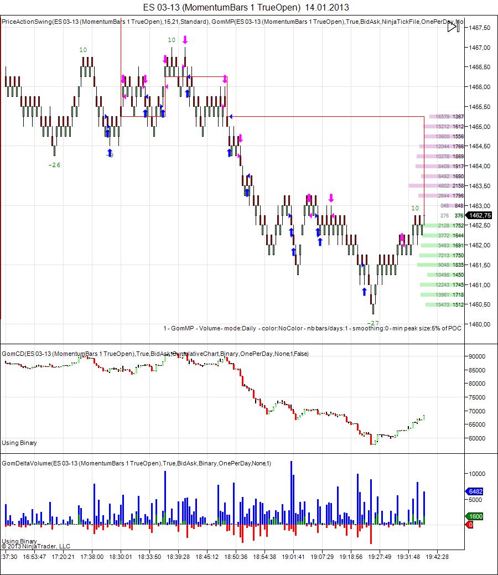Click the volume profile row 848 848

click(452, 206)
